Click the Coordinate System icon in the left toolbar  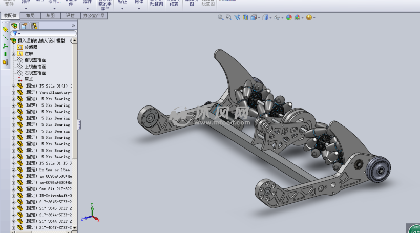[x=5, y=46]
